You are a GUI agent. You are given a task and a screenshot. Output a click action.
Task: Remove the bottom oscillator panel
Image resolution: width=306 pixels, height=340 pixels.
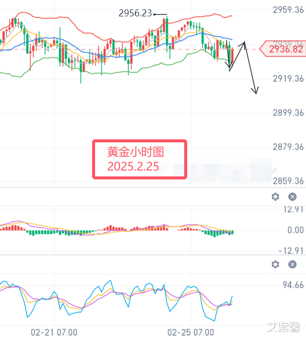pyautogui.click(x=292, y=264)
